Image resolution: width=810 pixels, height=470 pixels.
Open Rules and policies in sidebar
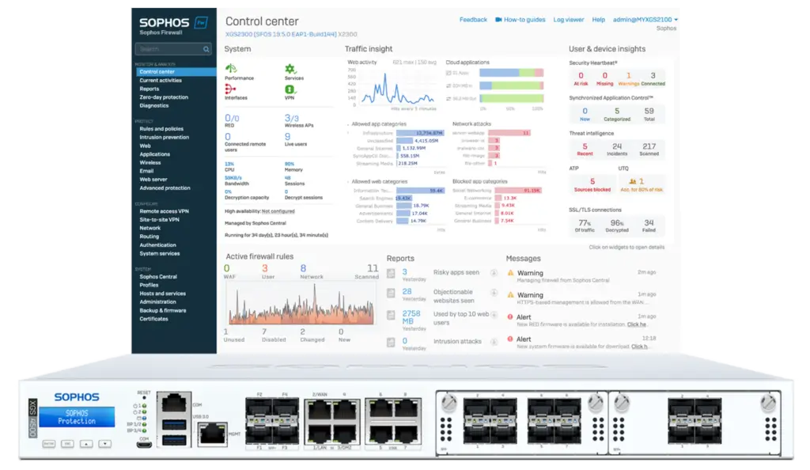click(161, 129)
